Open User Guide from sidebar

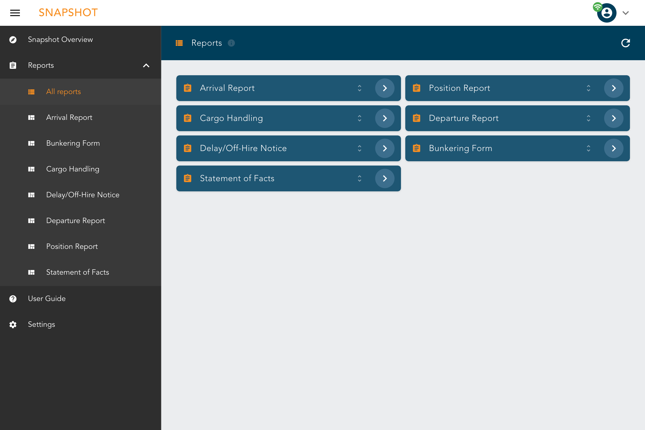coord(81,299)
